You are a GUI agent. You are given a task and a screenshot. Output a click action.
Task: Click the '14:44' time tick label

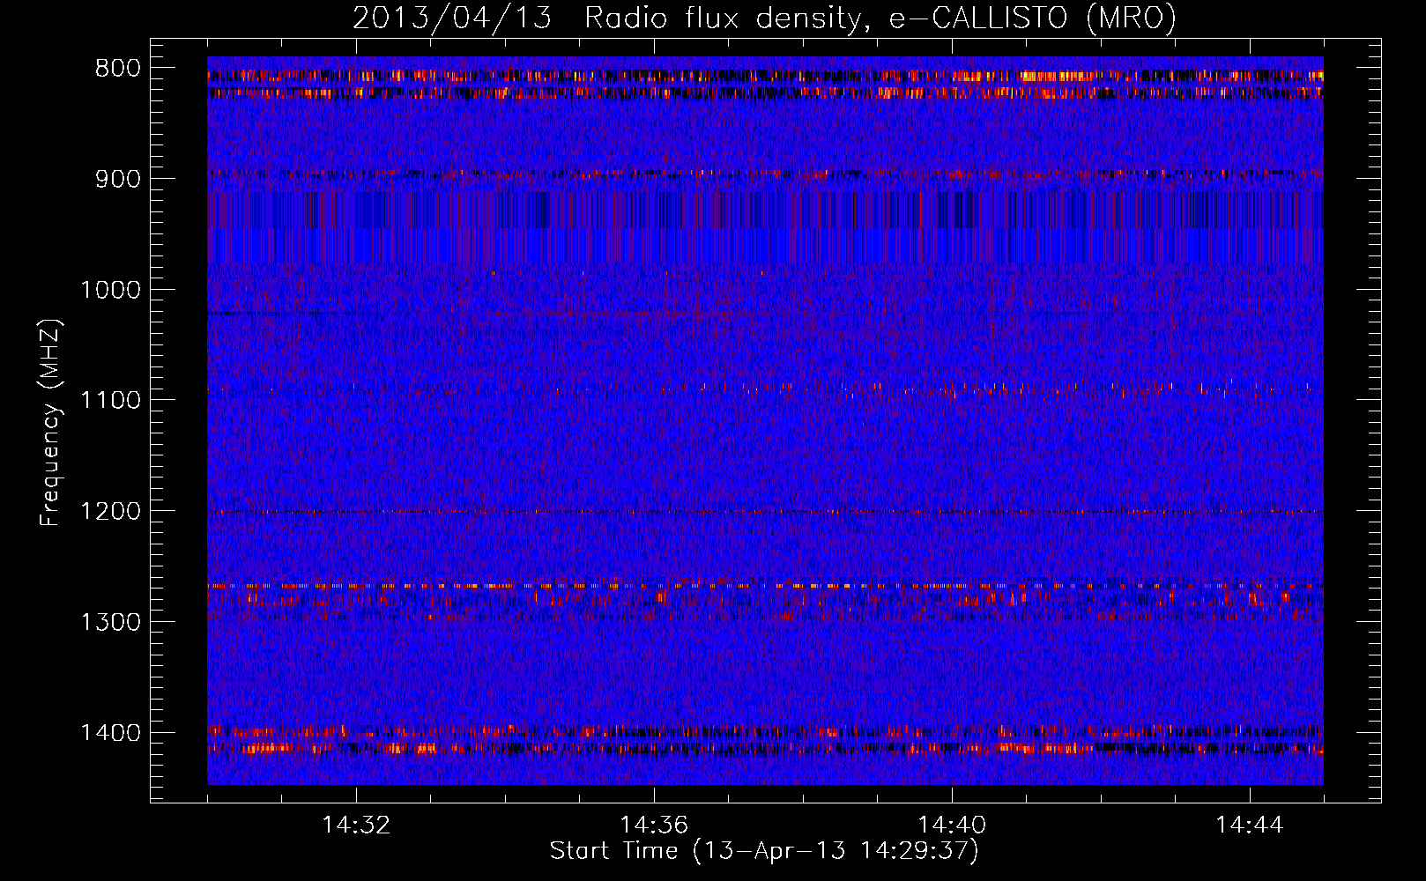tap(1250, 825)
